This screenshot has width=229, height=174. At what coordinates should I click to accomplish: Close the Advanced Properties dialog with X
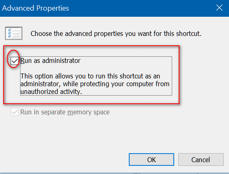tap(219, 8)
